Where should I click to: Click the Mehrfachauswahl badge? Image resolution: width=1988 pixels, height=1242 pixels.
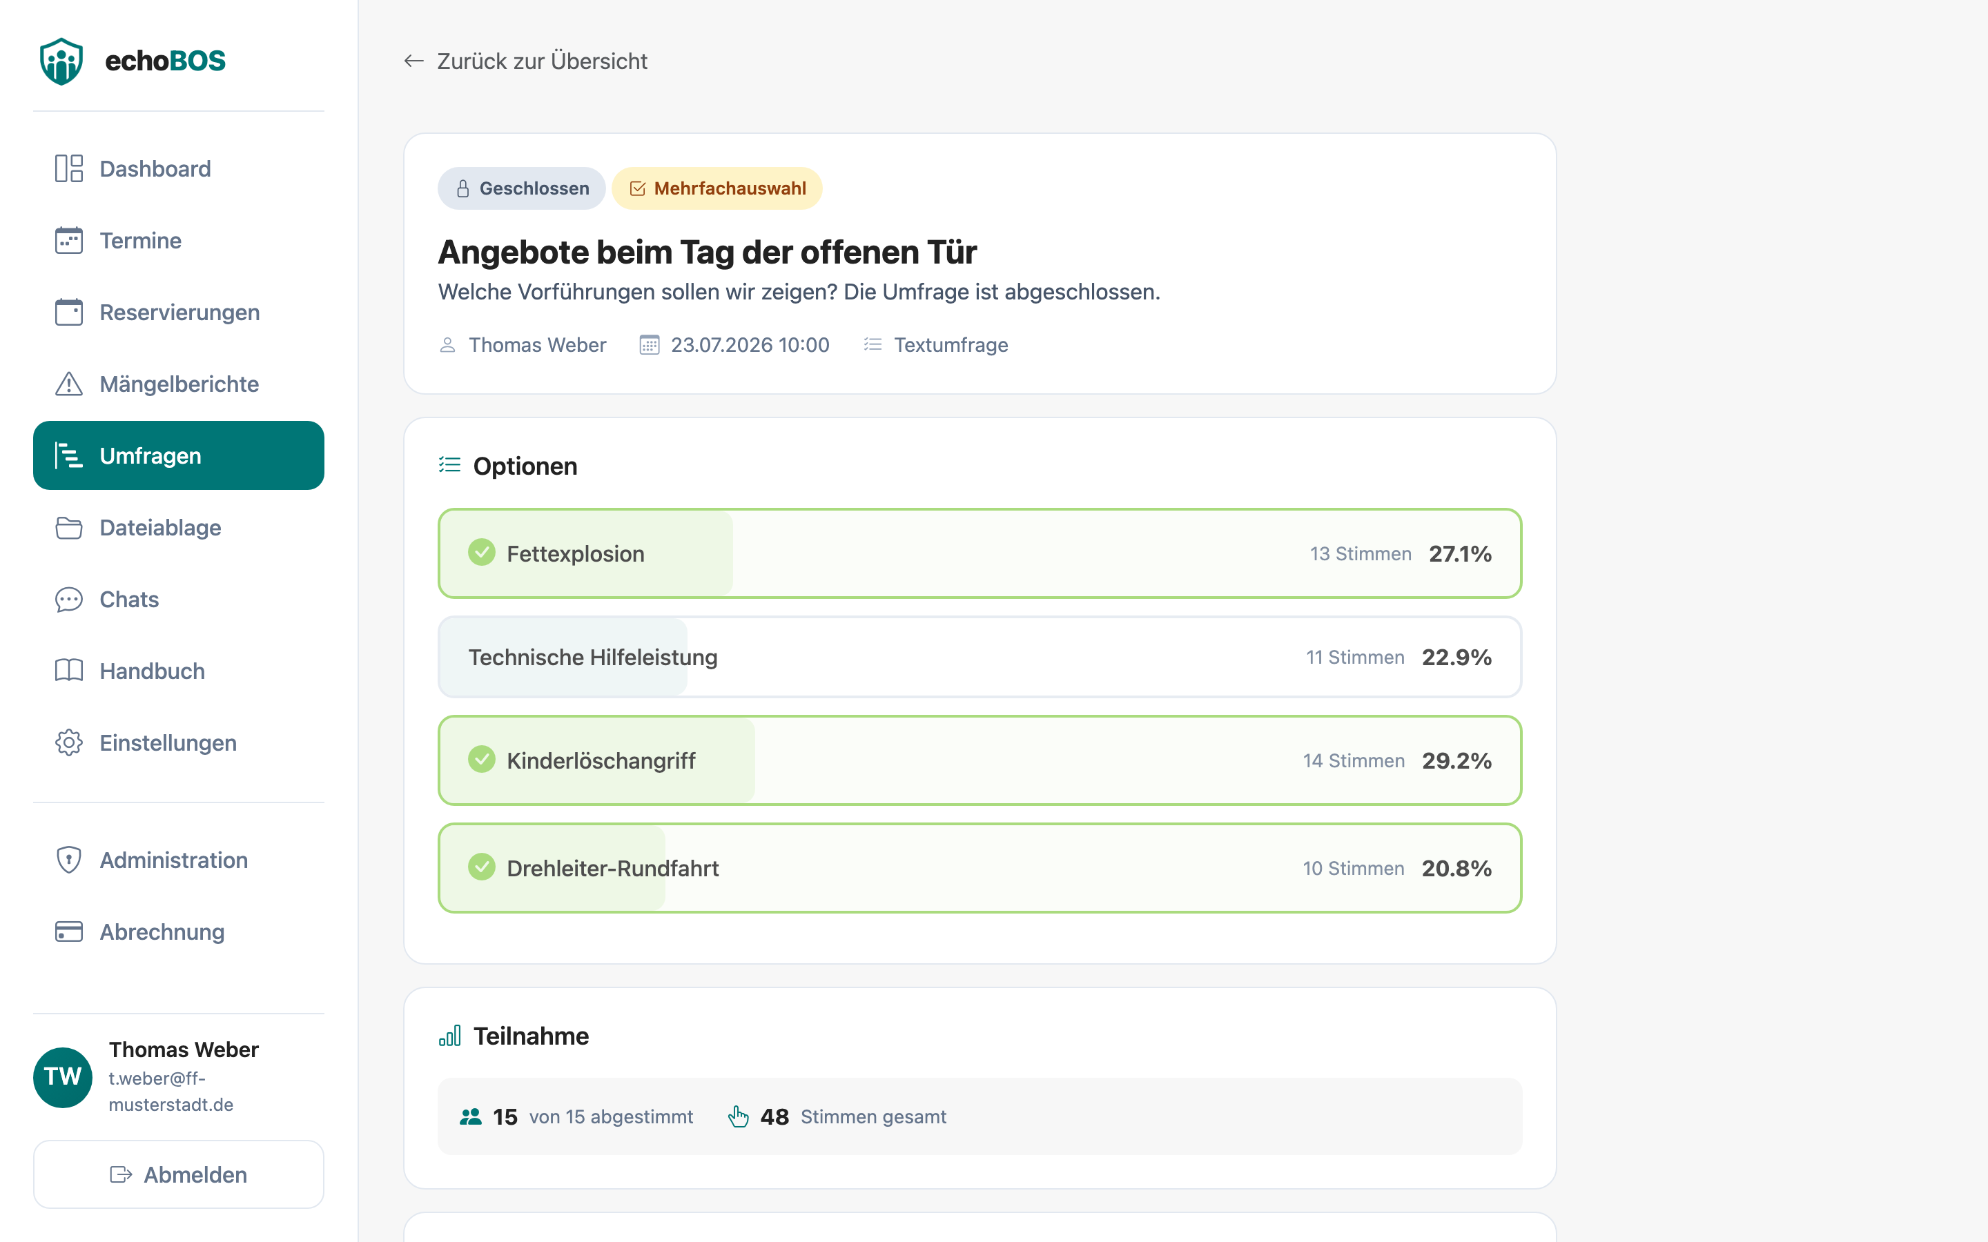(717, 189)
